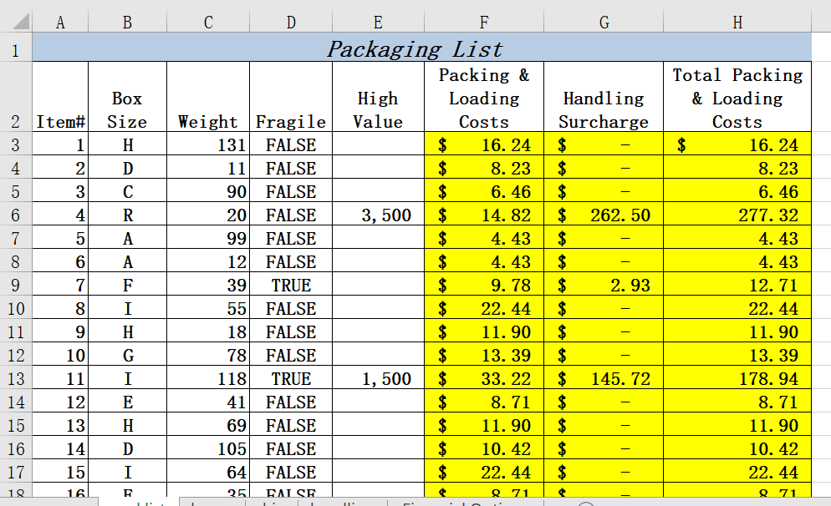Image resolution: width=831 pixels, height=506 pixels.
Task: Select row 1 by its row header
Action: [x=16, y=48]
